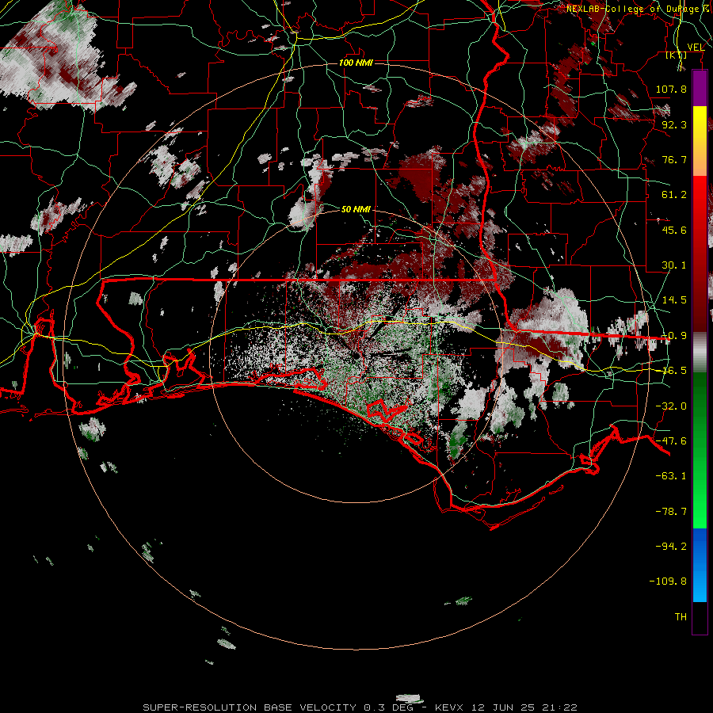
Task: Pick the gray segment of the velocity scale
Action: tap(700, 353)
